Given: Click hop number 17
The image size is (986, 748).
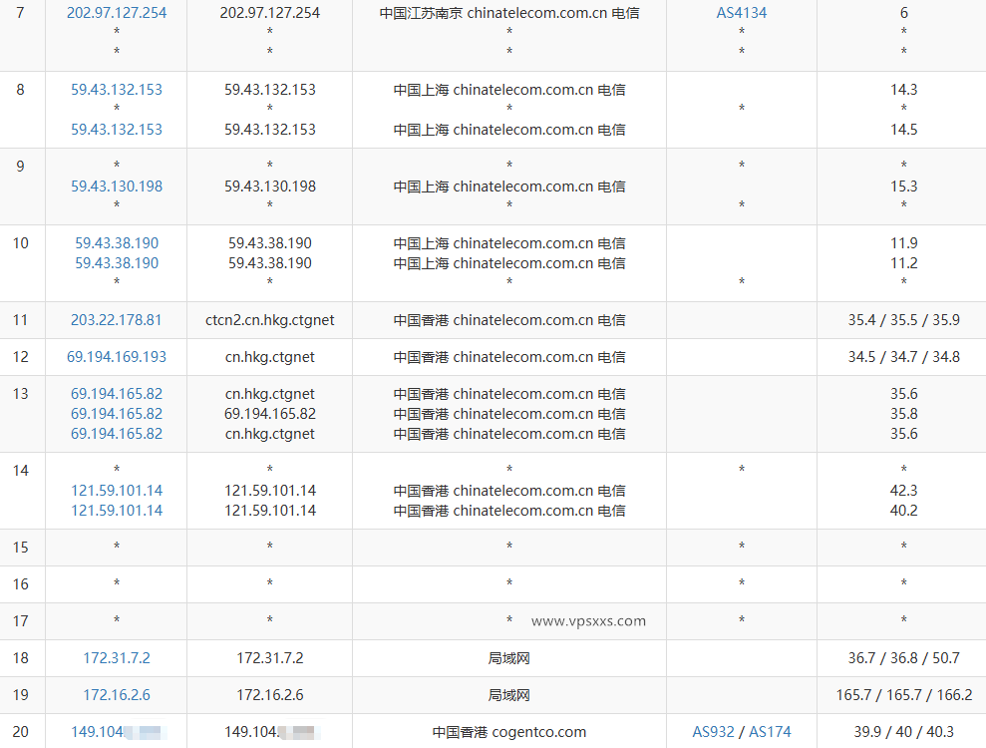Looking at the screenshot, I should 21,621.
